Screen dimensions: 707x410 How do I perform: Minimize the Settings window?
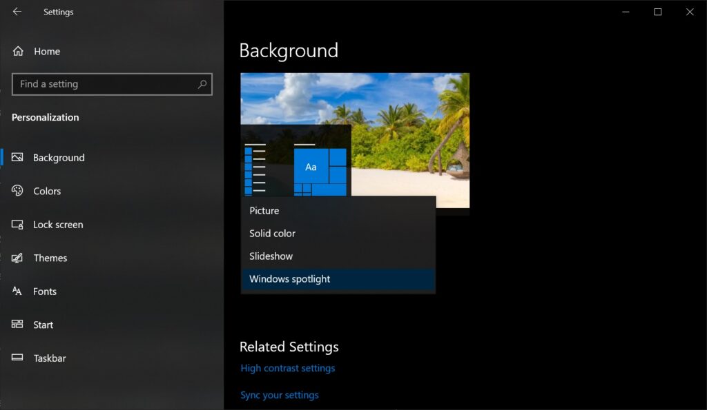point(626,12)
